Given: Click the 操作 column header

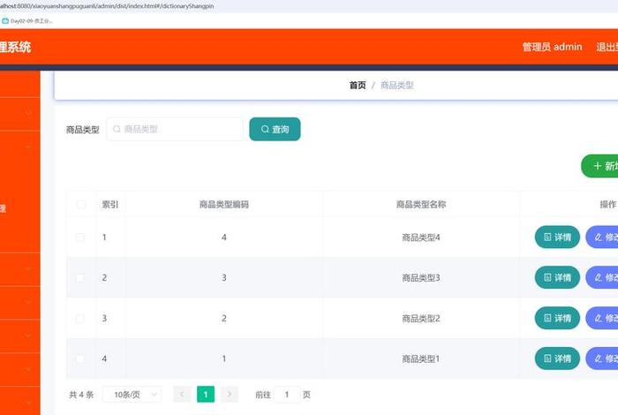Looking at the screenshot, I should pos(607,204).
